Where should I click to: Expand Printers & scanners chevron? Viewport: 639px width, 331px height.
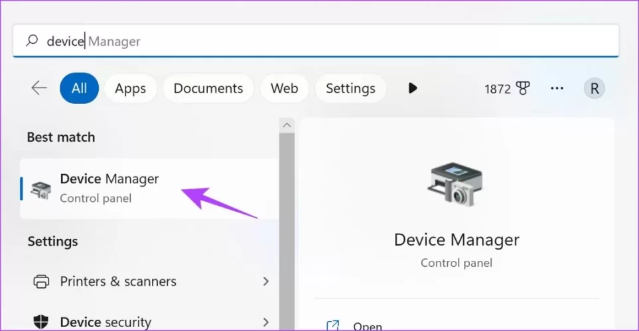265,281
